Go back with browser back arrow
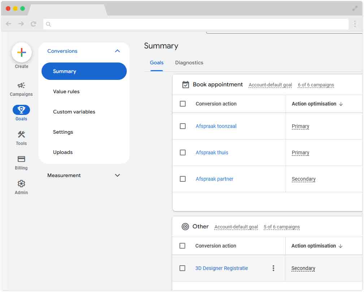The height and width of the screenshot is (292, 364). [x=9, y=24]
